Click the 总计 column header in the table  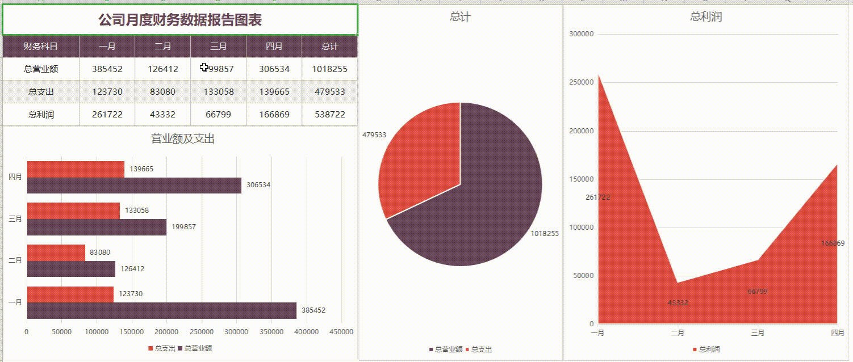click(x=331, y=47)
